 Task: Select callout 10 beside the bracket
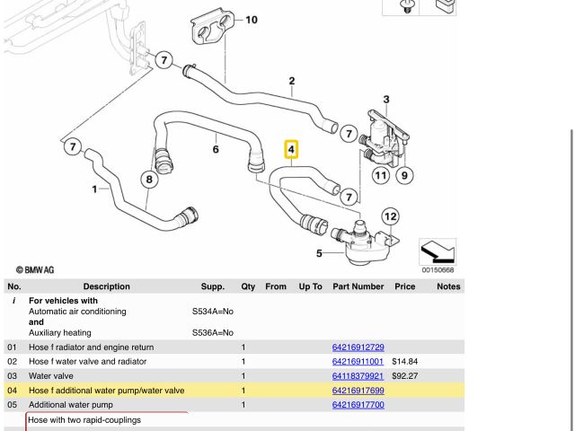coord(251,20)
